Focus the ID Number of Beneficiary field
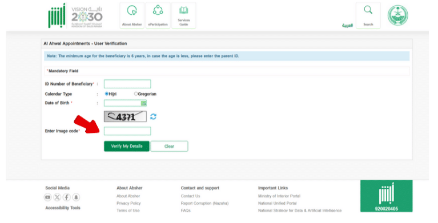Screen dimensions: 438x223 127,84
